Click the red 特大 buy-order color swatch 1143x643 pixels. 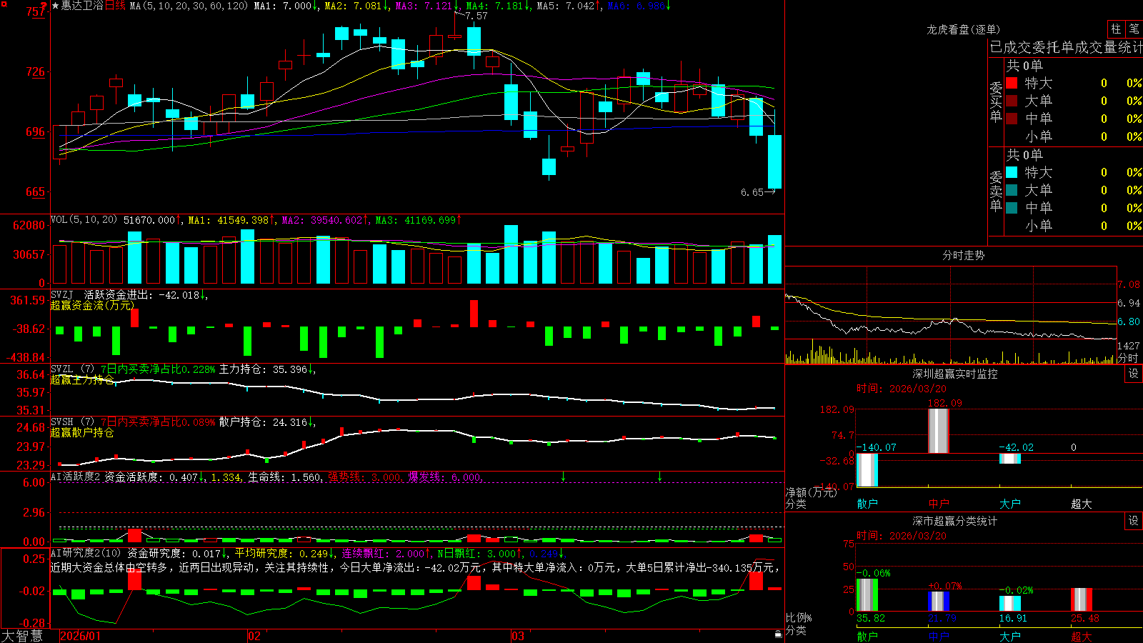click(1012, 83)
